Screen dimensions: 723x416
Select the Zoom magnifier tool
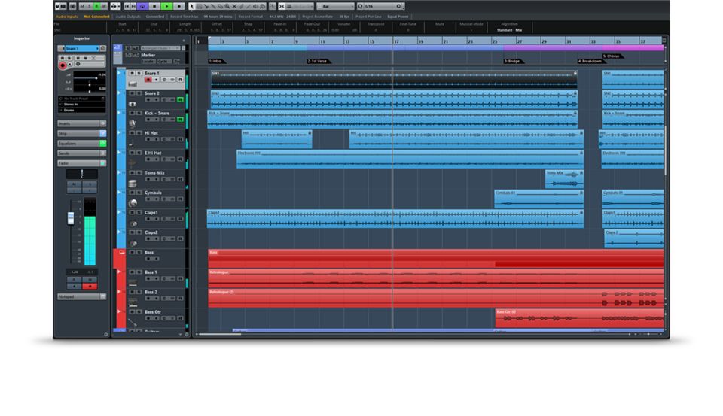click(x=227, y=6)
